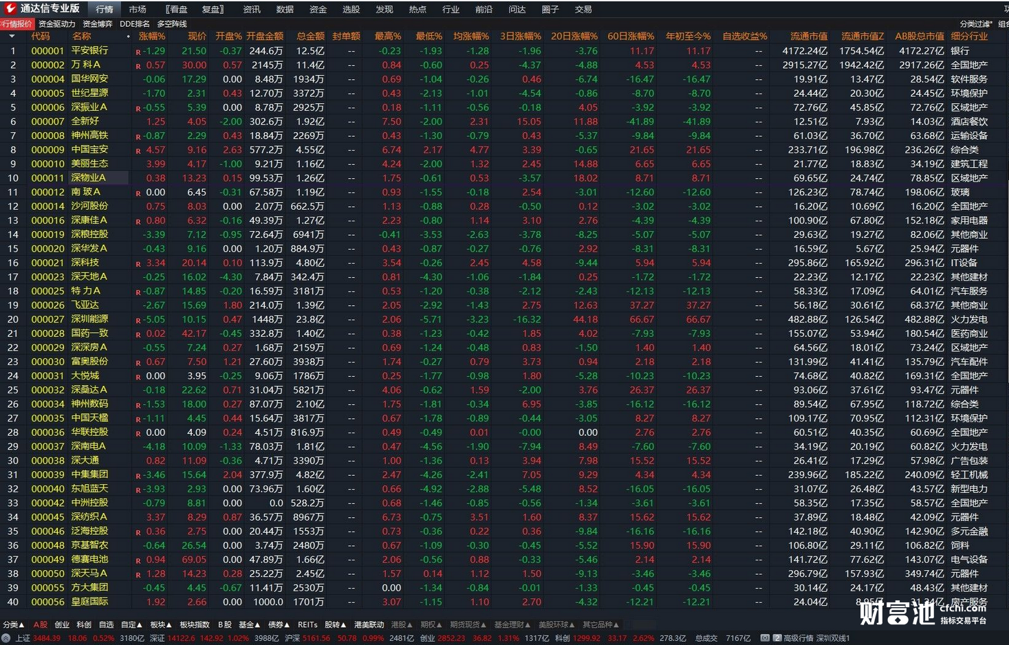
Task: Open the 问达 menu
Action: coord(517,9)
